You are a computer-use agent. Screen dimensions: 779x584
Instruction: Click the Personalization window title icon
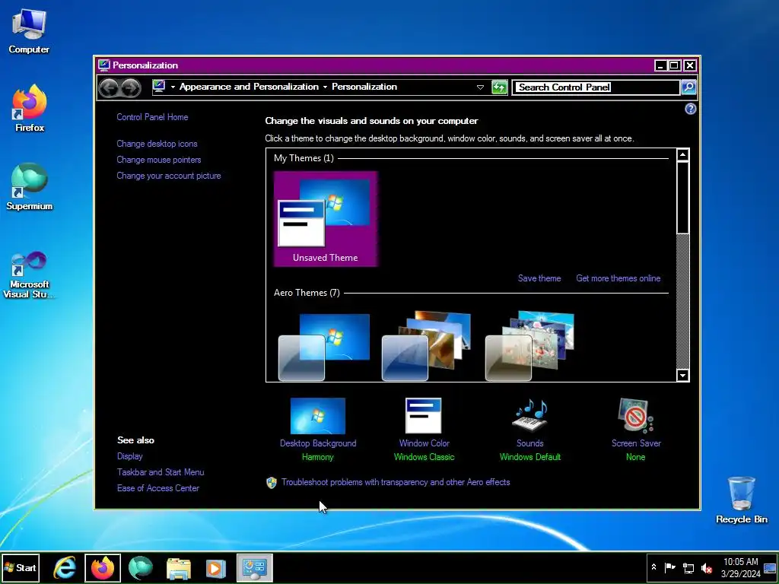point(103,65)
